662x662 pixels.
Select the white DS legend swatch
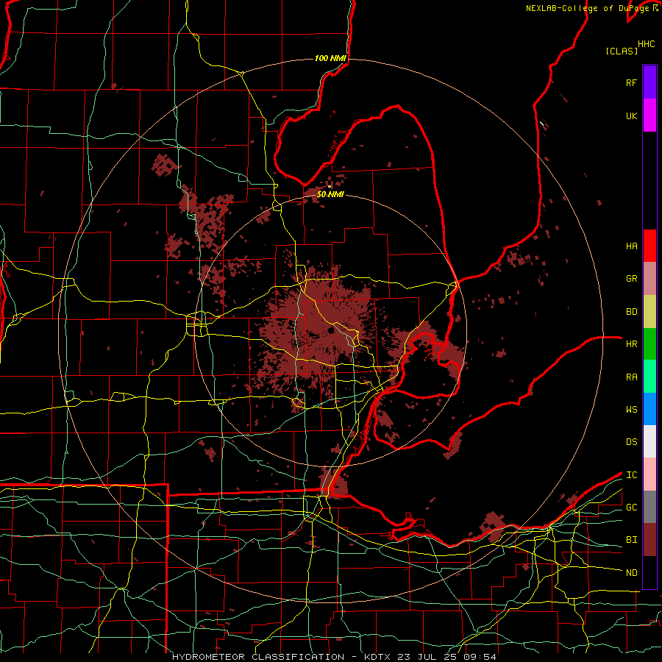coord(649,441)
